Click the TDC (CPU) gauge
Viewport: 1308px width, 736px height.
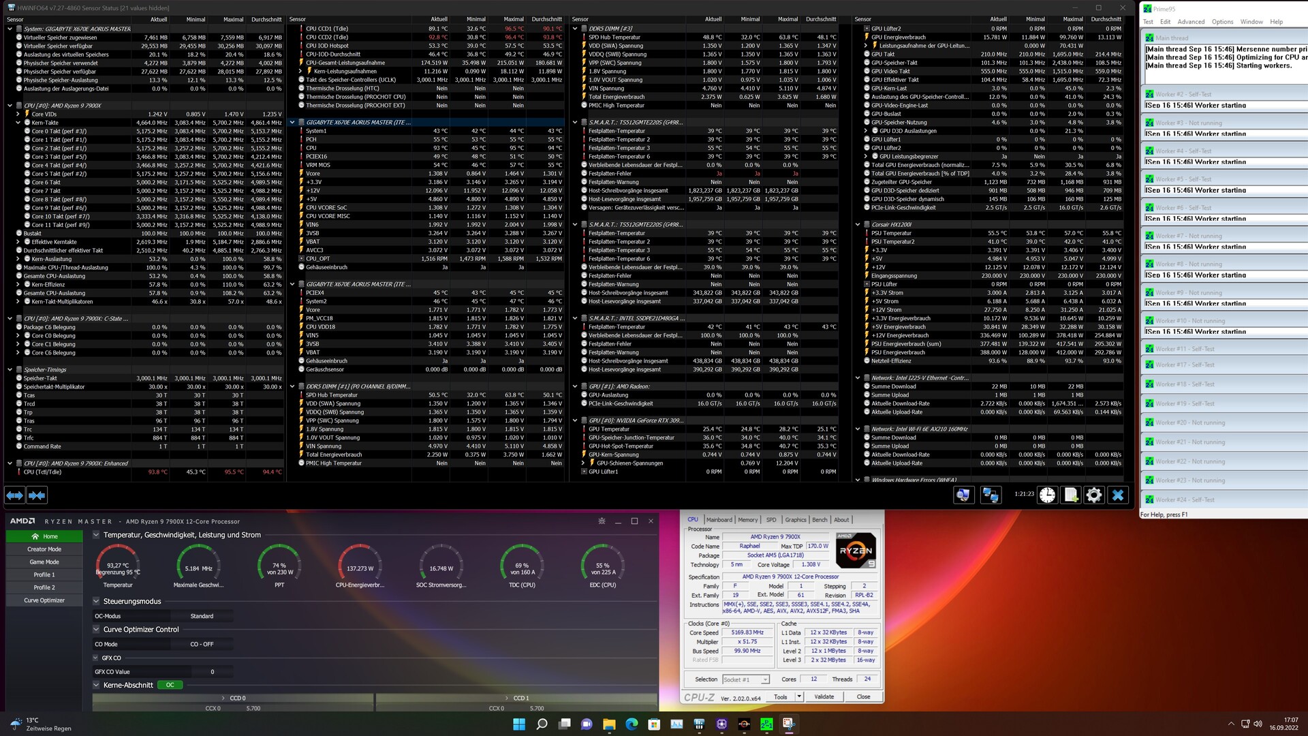click(x=522, y=565)
